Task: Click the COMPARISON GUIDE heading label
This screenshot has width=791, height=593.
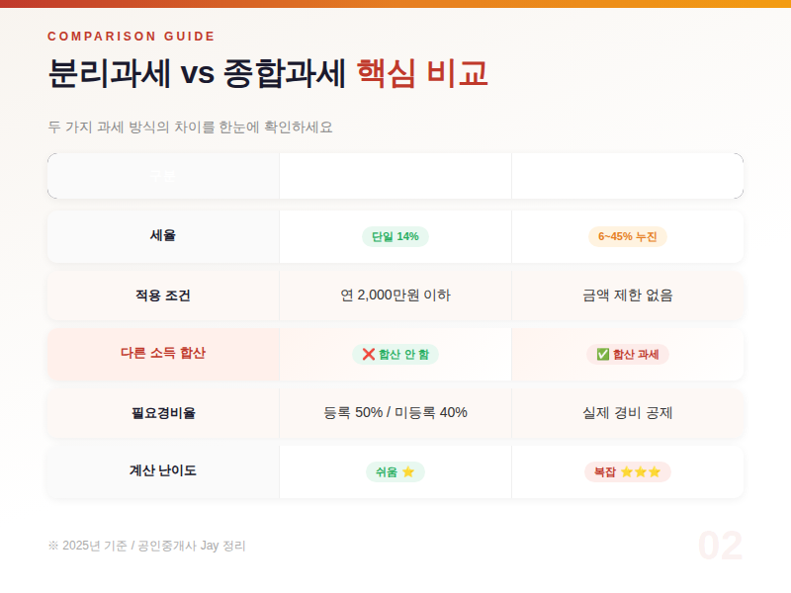Action: tap(131, 36)
